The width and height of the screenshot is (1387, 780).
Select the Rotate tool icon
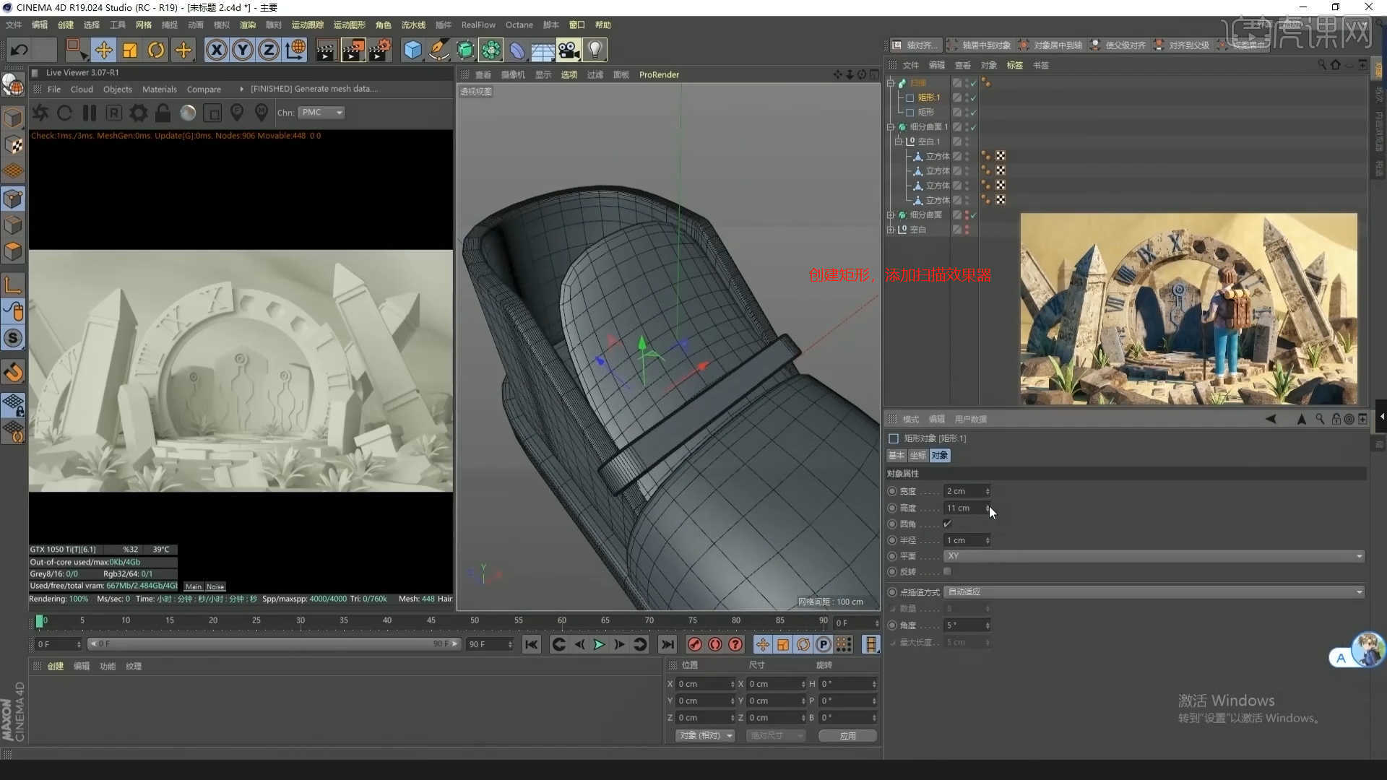tap(156, 50)
